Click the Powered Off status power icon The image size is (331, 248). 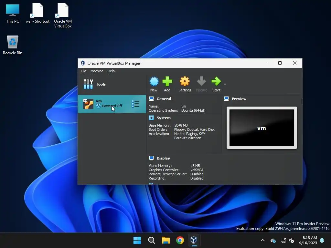tap(98, 106)
